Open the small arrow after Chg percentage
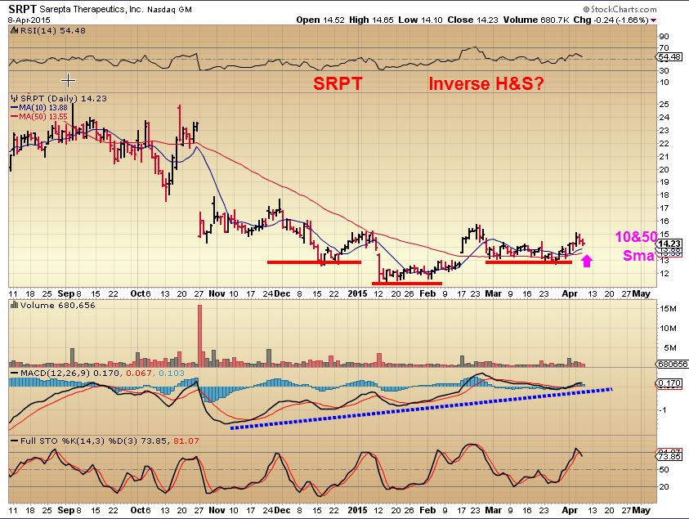 pyautogui.click(x=653, y=20)
